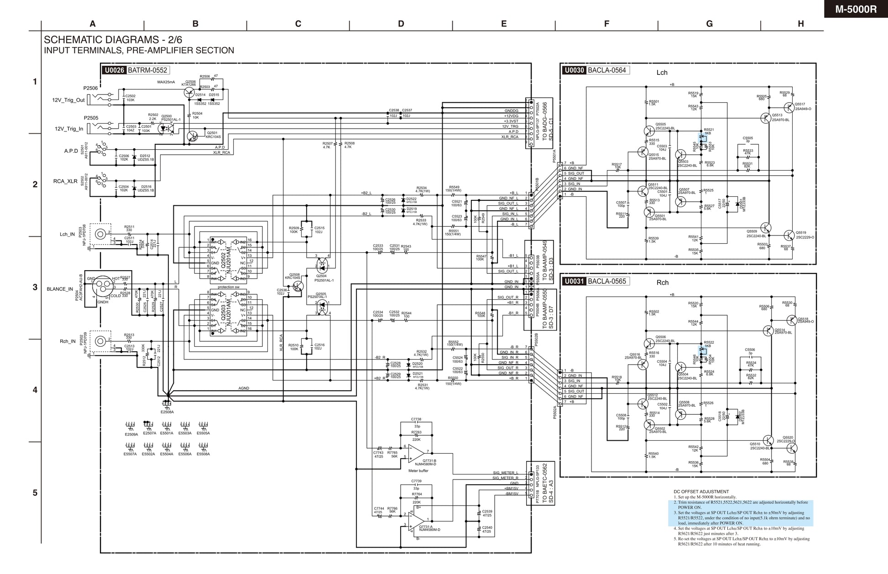Click the highlighted DC offset adjustment step 2
The image size is (888, 574).
(740, 505)
